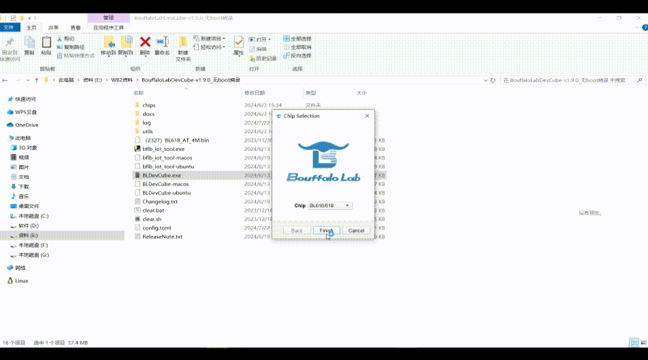Image resolution: width=648 pixels, height=360 pixels.
Task: Click the Refresh address bar icon
Action: (493, 80)
